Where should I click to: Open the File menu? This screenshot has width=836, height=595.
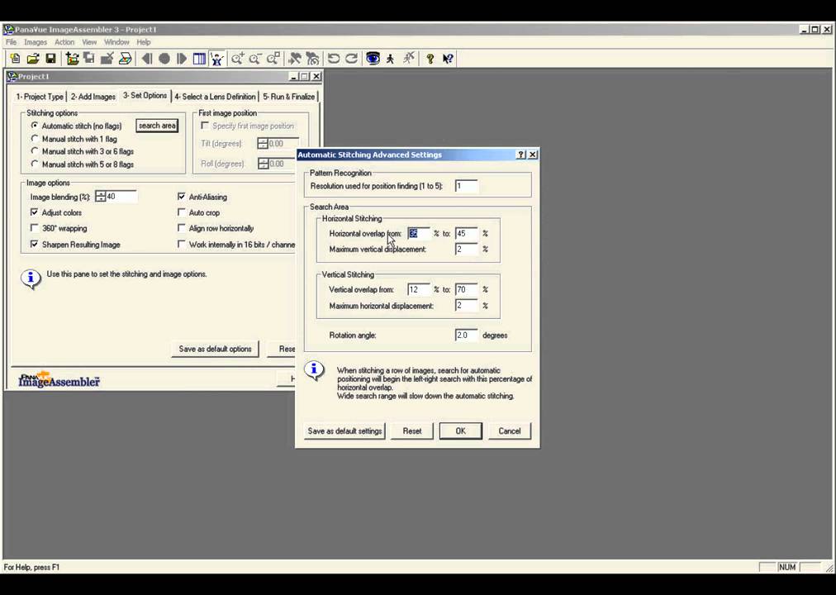tap(11, 42)
